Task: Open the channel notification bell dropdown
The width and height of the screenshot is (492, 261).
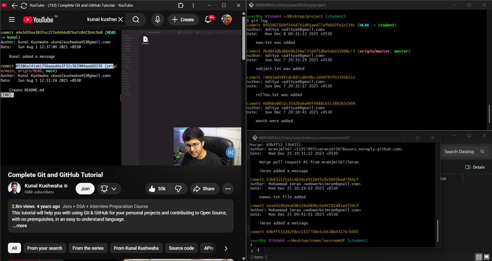Action: [x=109, y=188]
